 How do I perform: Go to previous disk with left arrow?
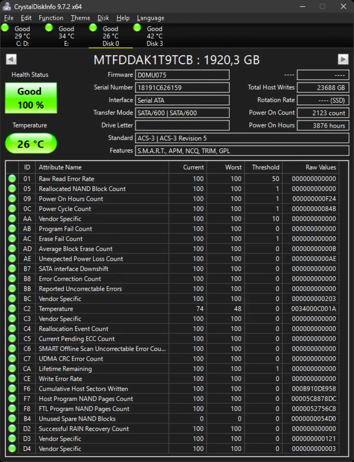point(11,59)
